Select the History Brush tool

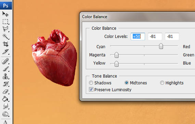coord(5,84)
